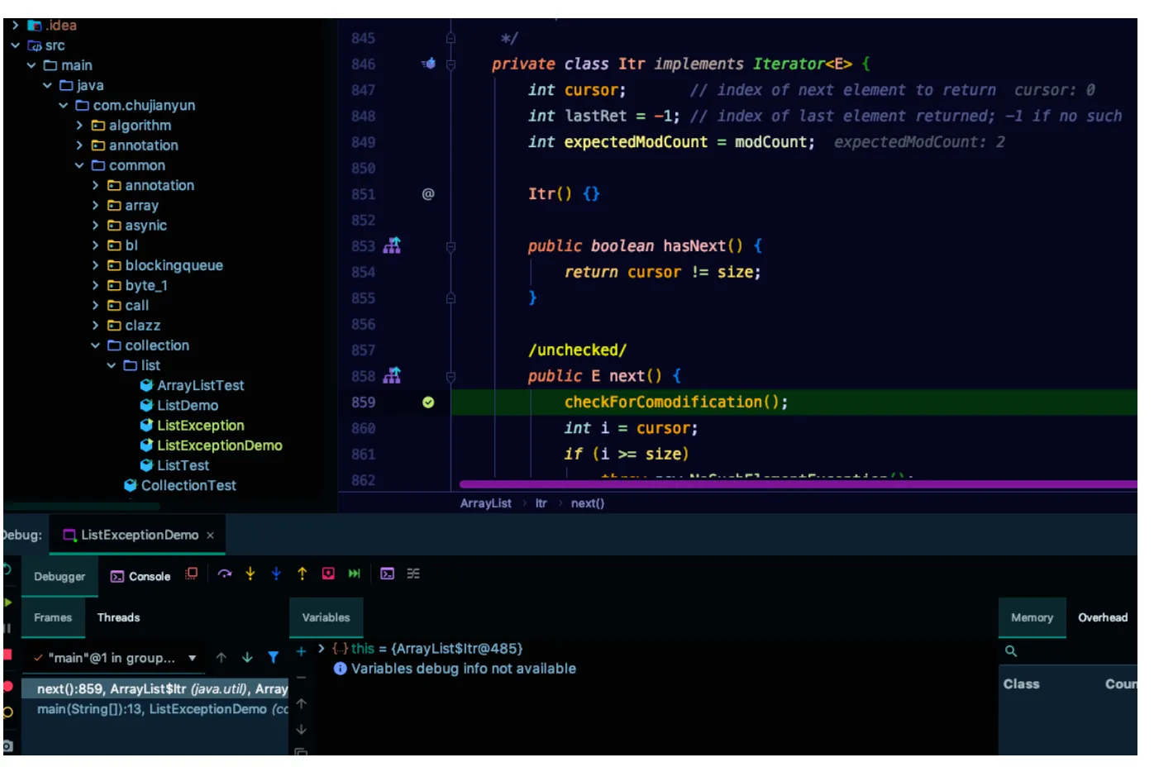Viewport: 1154px width, 767px height.
Task: Click the Evaluate Expression icon
Action: click(x=387, y=574)
